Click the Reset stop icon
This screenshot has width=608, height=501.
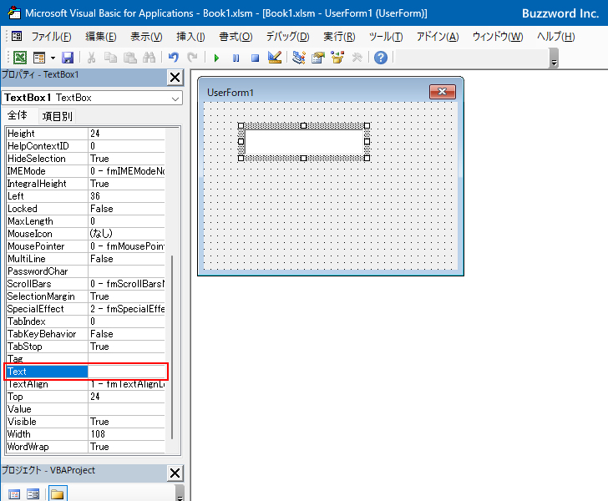[255, 58]
